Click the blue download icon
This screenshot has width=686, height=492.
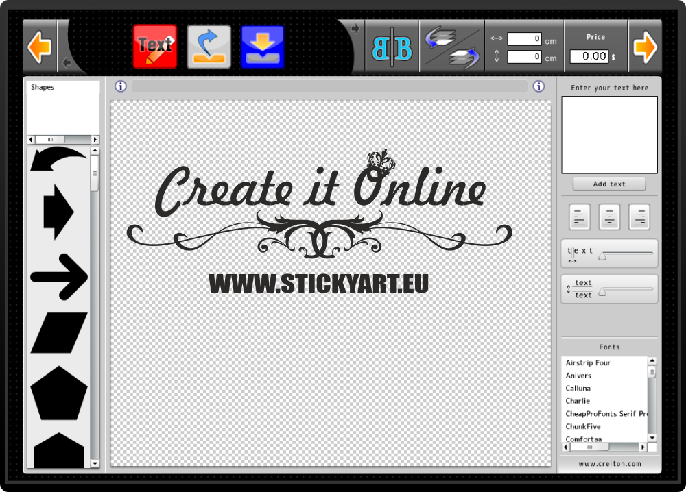[x=263, y=47]
